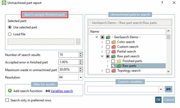Collapse the Raw part search node
The height and width of the screenshot is (108, 180).
(102, 56)
